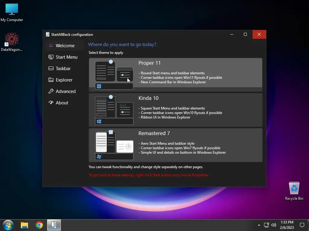Apply the Remastered 7 theme
The width and height of the screenshot is (309, 231).
tap(175, 145)
